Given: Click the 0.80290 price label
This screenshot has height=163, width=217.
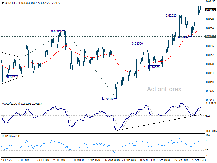Looking at the screenshot, I should pos(12,77).
